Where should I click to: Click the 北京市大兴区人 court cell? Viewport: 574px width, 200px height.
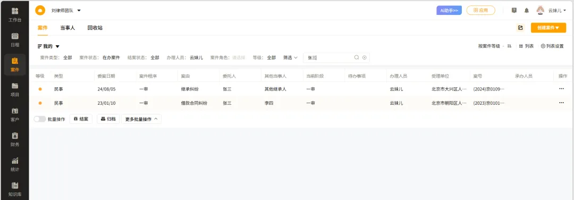(449, 89)
